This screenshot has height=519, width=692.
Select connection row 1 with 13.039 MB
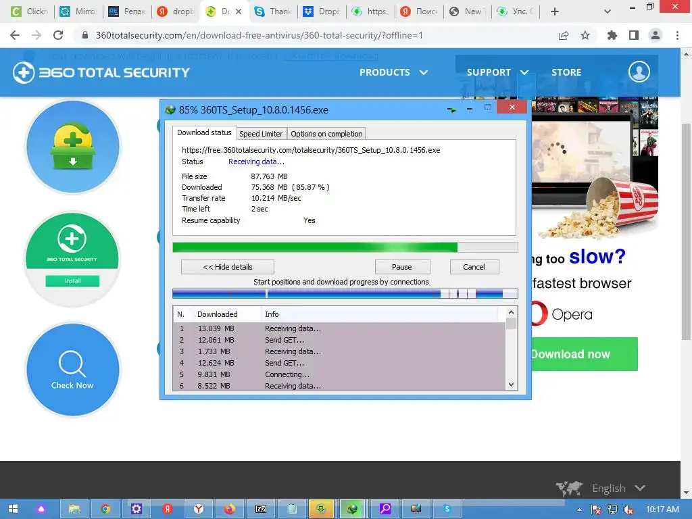coord(339,329)
